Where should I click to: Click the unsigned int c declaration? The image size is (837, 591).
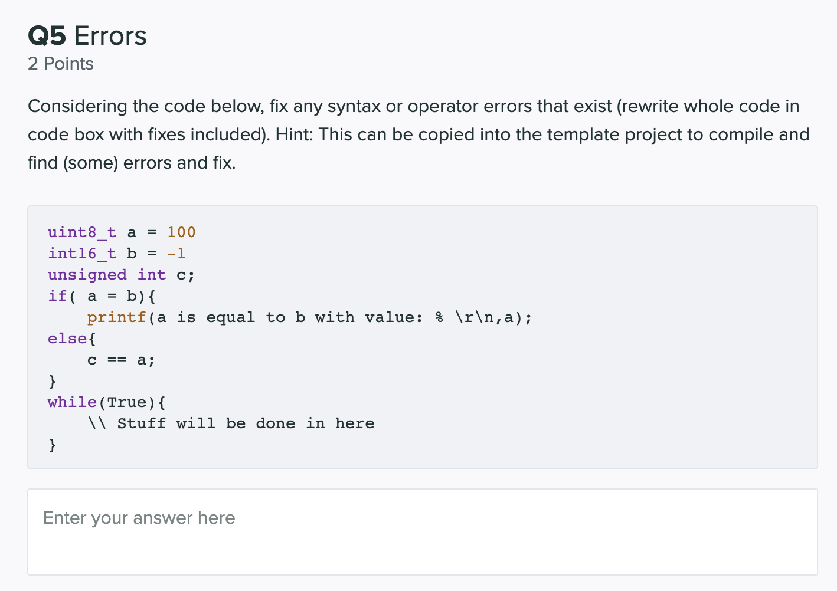(121, 274)
